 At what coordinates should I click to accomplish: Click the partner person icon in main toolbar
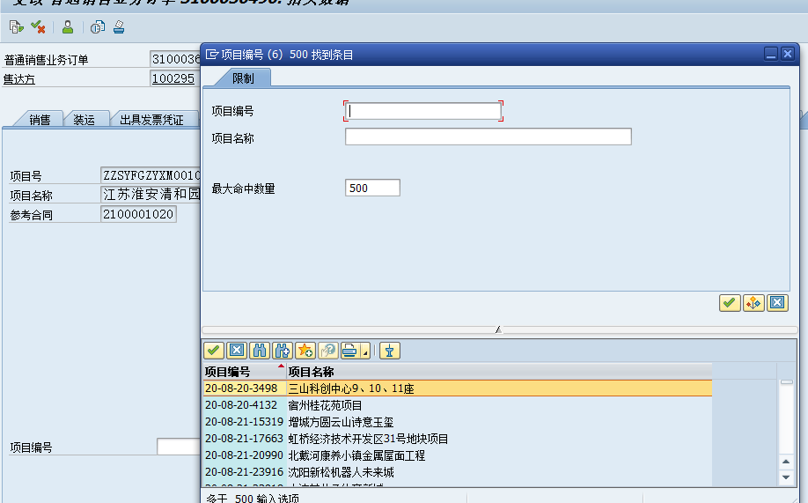pyautogui.click(x=68, y=27)
